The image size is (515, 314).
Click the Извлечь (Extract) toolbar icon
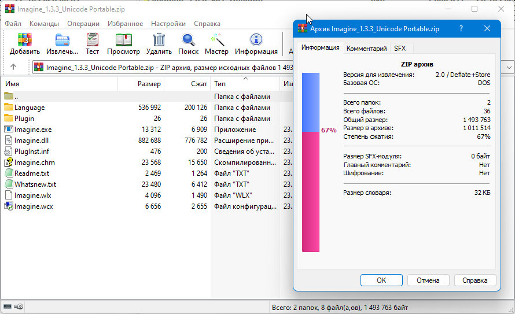(62, 40)
